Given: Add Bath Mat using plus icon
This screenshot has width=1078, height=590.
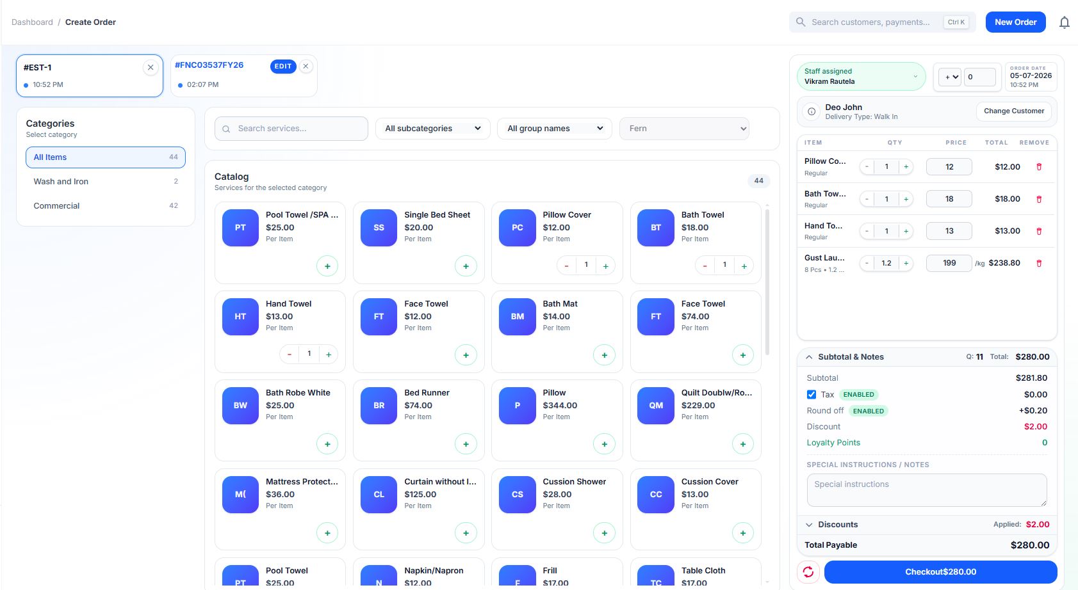Looking at the screenshot, I should pyautogui.click(x=604, y=355).
